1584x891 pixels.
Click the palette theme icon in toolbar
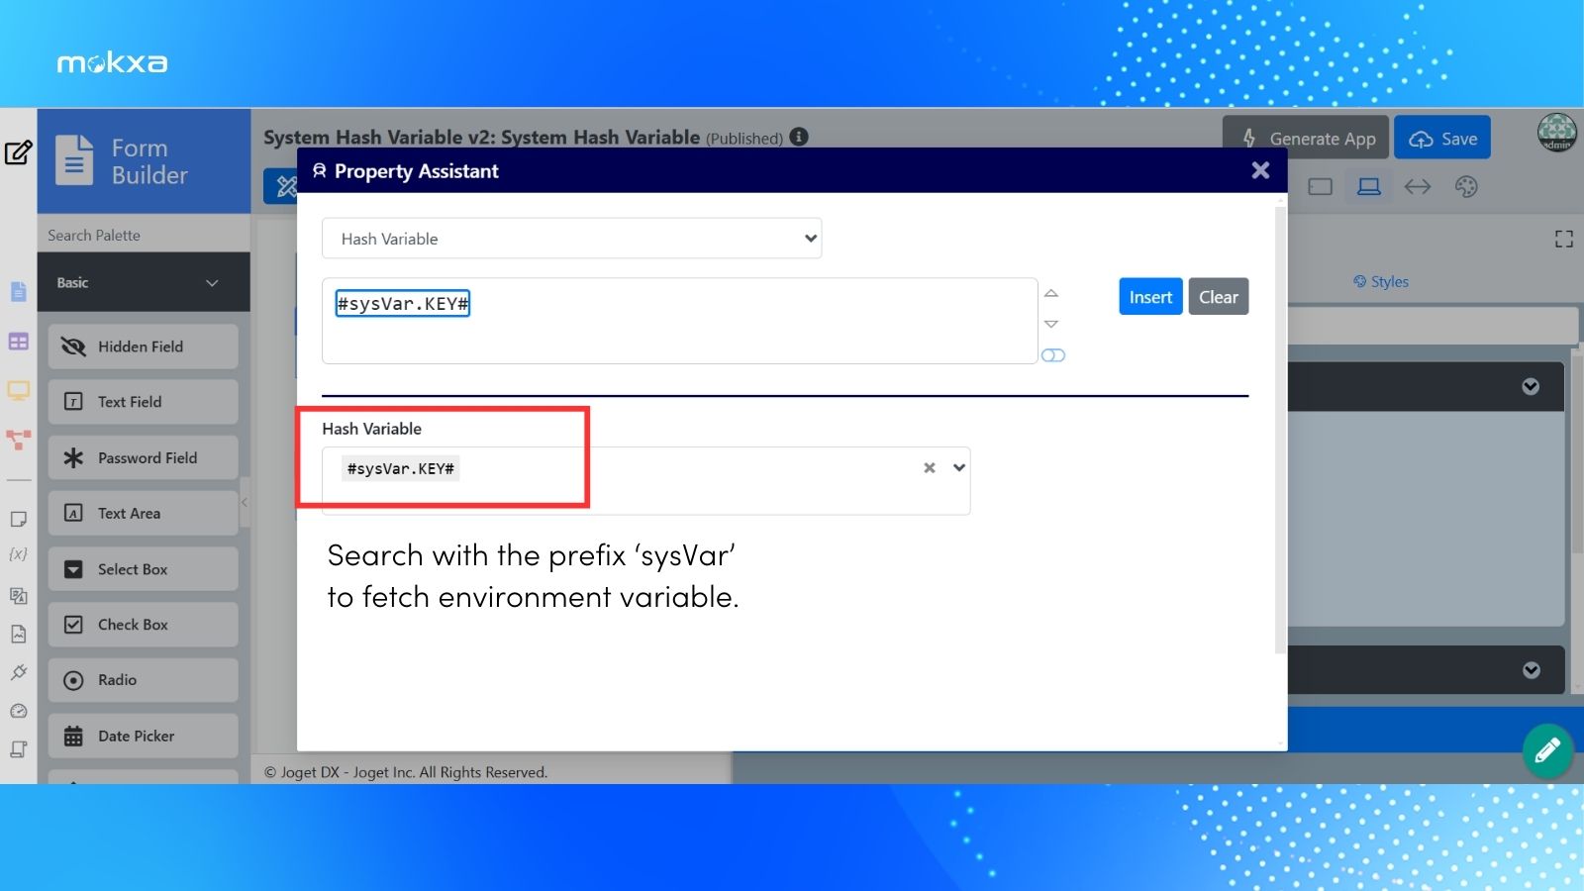point(1466,187)
